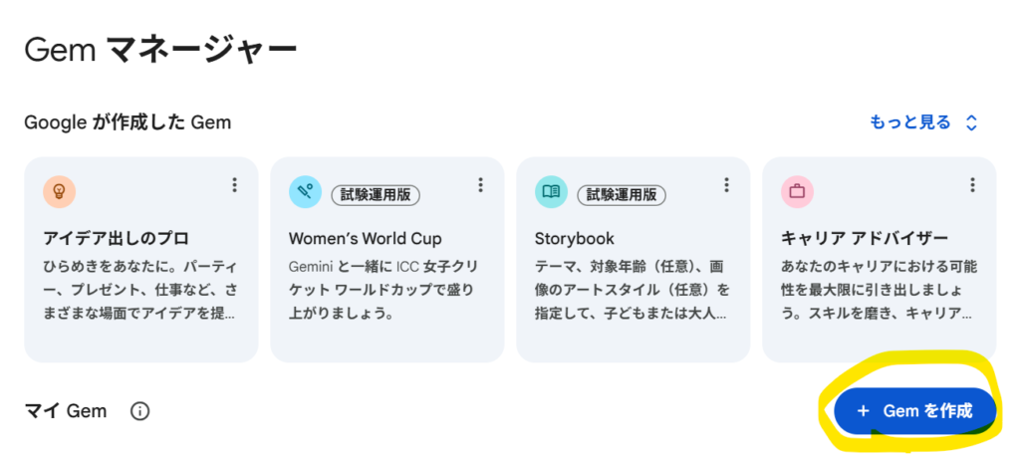Open the アイデア出しのプロ Gem title
This screenshot has width=1020, height=454.
[x=117, y=239]
